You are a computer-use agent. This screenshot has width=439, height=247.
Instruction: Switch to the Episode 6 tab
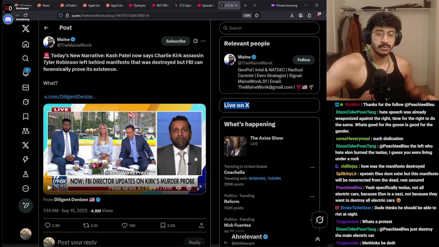206,5
